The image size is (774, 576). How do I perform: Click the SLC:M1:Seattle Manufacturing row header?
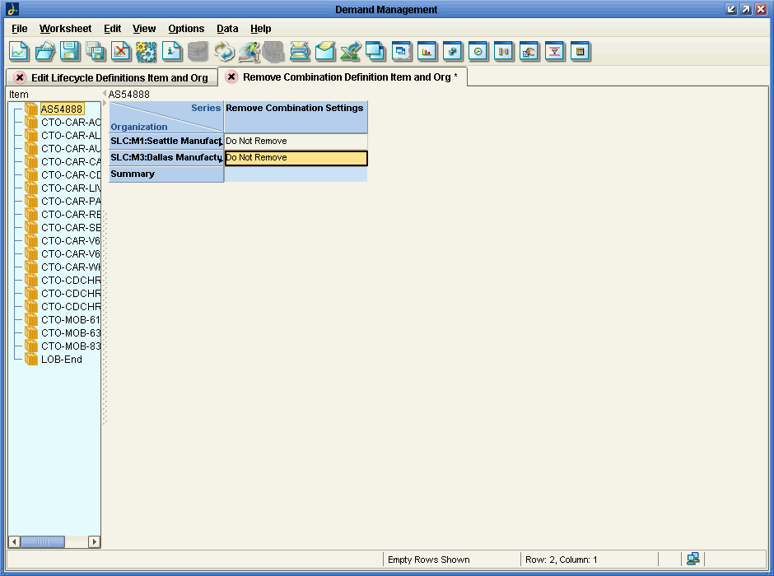pyautogui.click(x=166, y=141)
